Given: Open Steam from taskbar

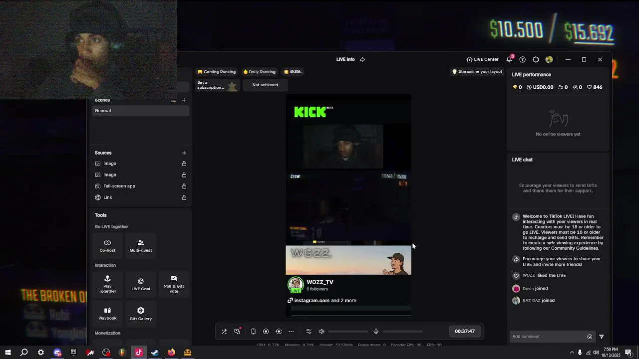Looking at the screenshot, I should pos(155,353).
